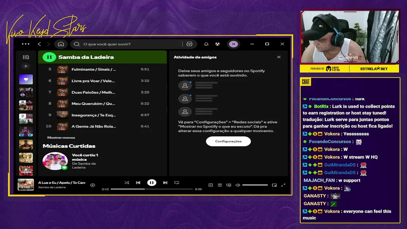Screen dimensions: 407x229
Task: Open the Spotify Home button
Action: [61, 44]
